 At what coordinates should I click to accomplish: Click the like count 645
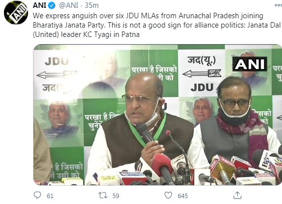[183, 196]
